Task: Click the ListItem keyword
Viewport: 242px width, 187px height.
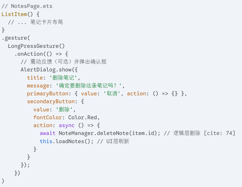Action: (x=14, y=14)
